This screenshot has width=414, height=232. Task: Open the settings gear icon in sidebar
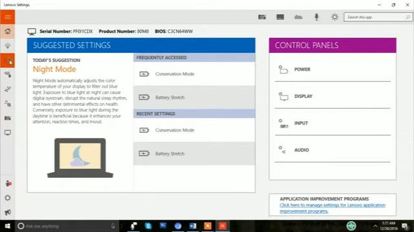[8, 198]
